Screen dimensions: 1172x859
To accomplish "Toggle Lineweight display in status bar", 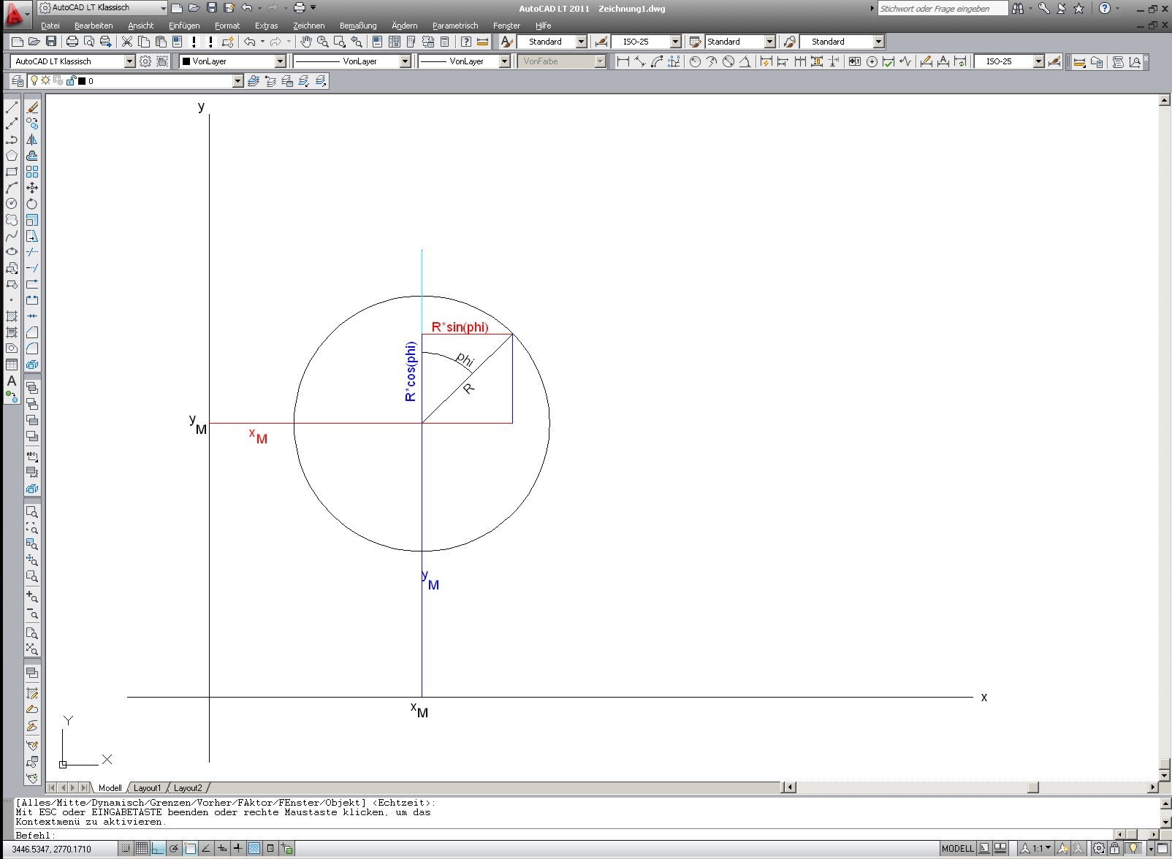I will pyautogui.click(x=238, y=849).
